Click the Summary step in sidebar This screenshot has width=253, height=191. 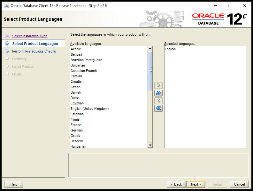(19, 59)
